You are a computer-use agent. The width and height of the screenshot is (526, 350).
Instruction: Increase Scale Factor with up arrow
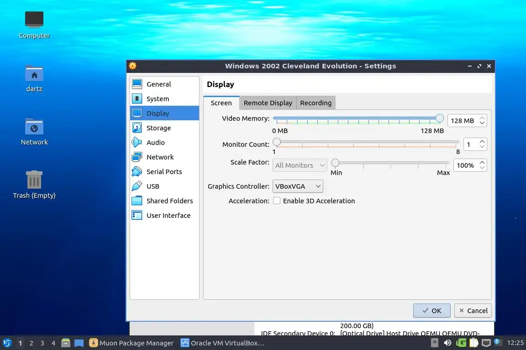click(x=482, y=162)
